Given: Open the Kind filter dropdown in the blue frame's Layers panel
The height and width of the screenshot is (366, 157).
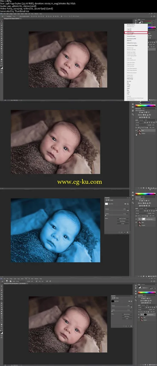Looking at the screenshot, I should pyautogui.click(x=139, y=211).
